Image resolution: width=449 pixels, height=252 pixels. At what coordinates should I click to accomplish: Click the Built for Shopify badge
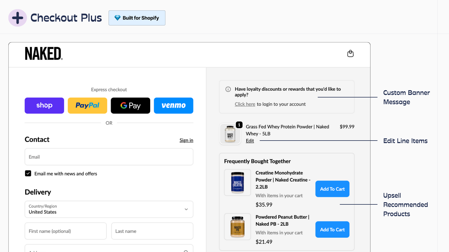tap(137, 18)
